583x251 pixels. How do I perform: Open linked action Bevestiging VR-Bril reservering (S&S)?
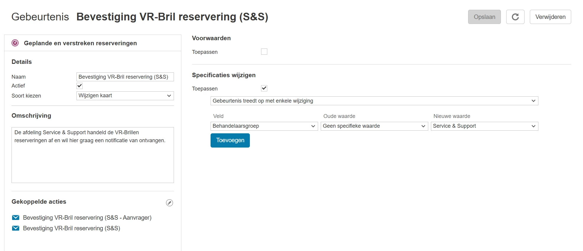pyautogui.click(x=71, y=228)
